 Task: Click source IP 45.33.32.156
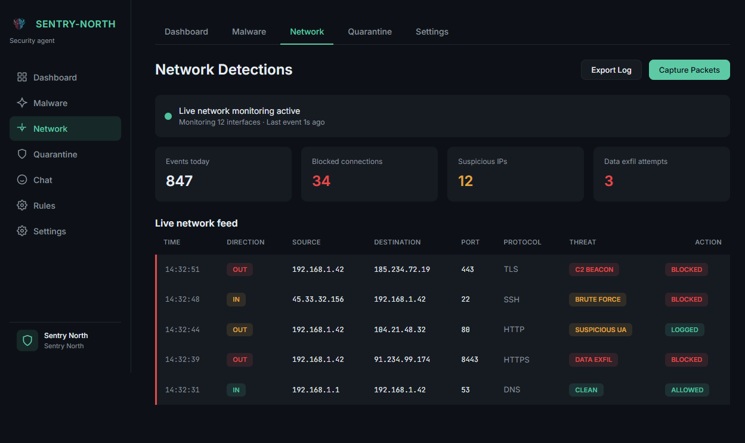coord(318,299)
